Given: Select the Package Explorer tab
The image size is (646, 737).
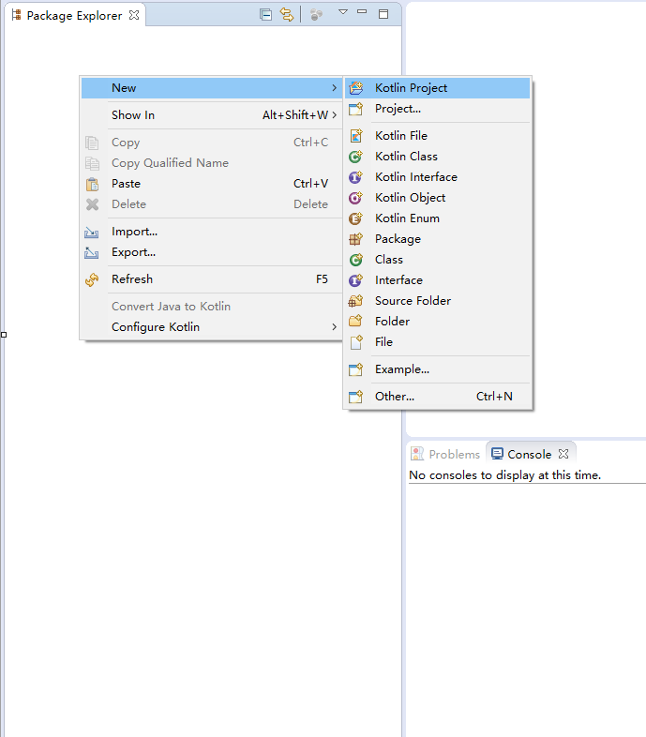Looking at the screenshot, I should [75, 15].
